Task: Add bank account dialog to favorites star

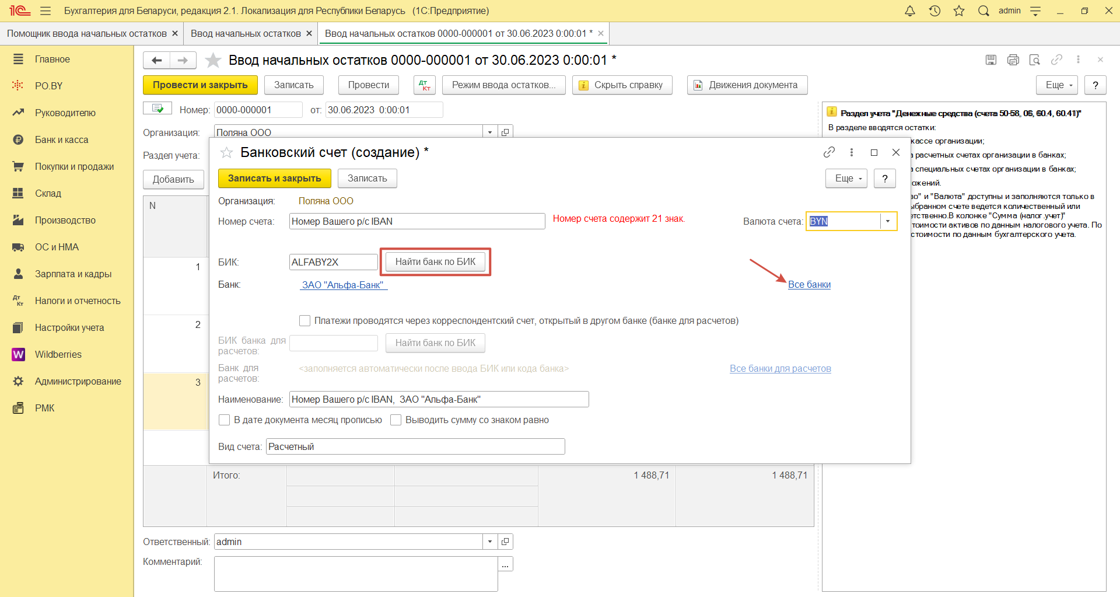Action: (226, 153)
